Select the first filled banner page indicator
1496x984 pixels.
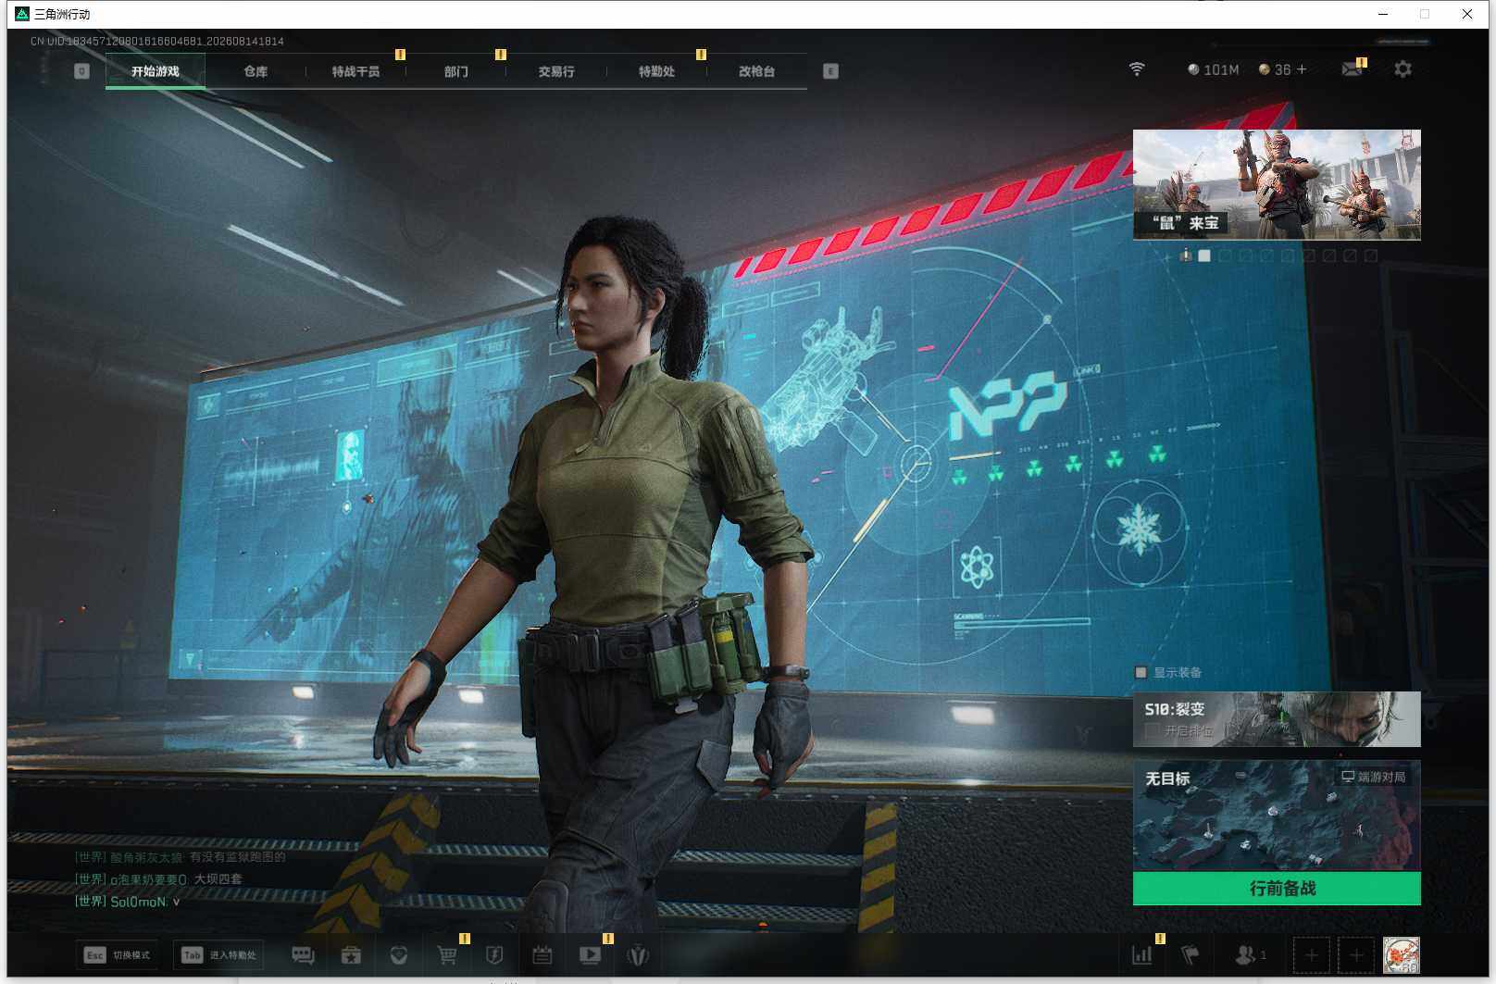[1204, 255]
